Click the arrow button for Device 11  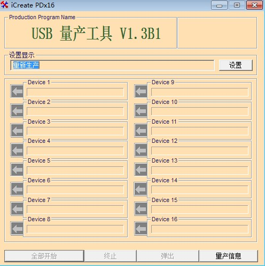141,131
